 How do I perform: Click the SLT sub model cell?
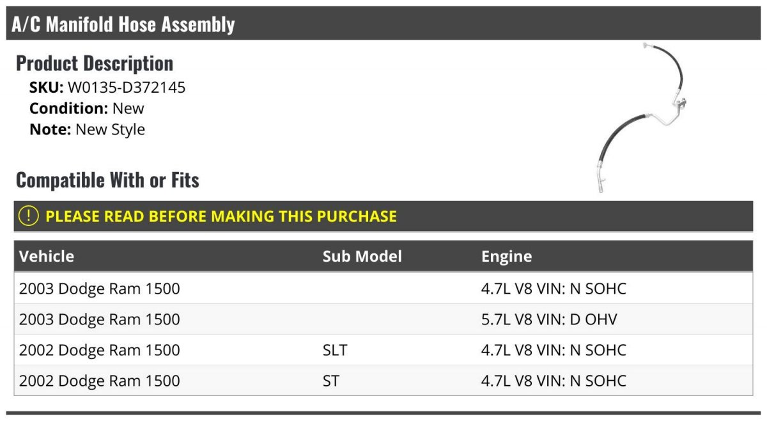(335, 350)
